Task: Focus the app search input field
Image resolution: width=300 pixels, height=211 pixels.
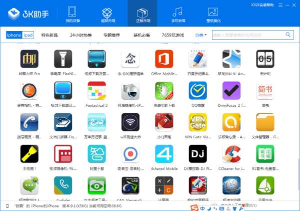Action: coord(248,35)
